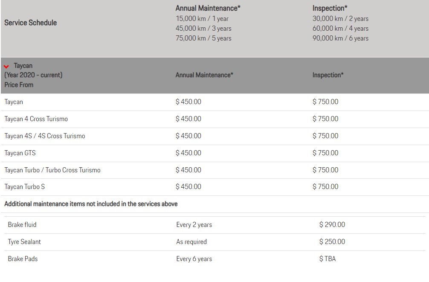429x282 pixels.
Task: Click the 15,000 km / 1 year interval
Action: point(202,19)
